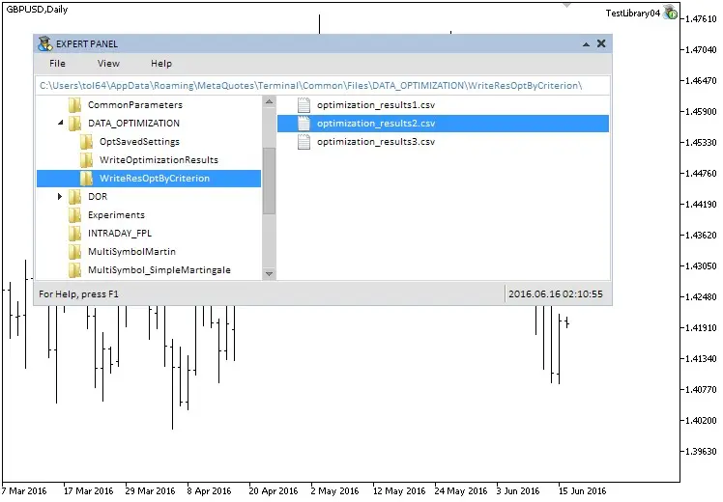Open the View menu
Screen dimensions: 723x502
click(108, 64)
